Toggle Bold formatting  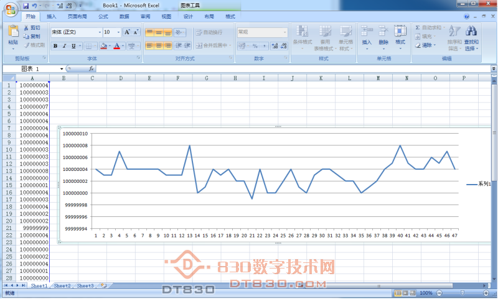click(55, 46)
